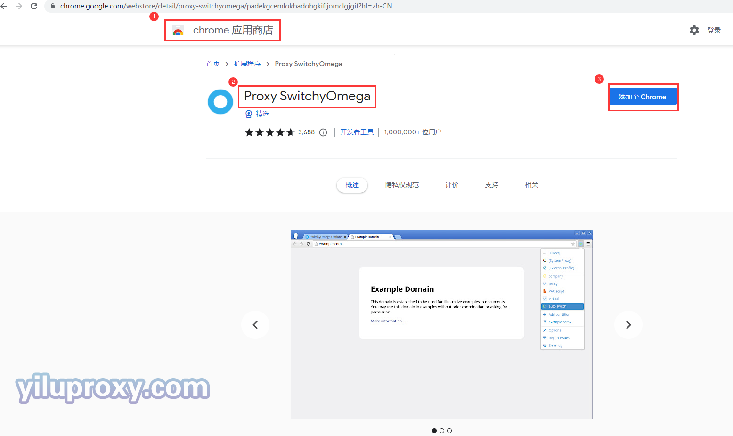Click the 精选 featured badge
The width and height of the screenshot is (733, 436).
click(x=258, y=114)
